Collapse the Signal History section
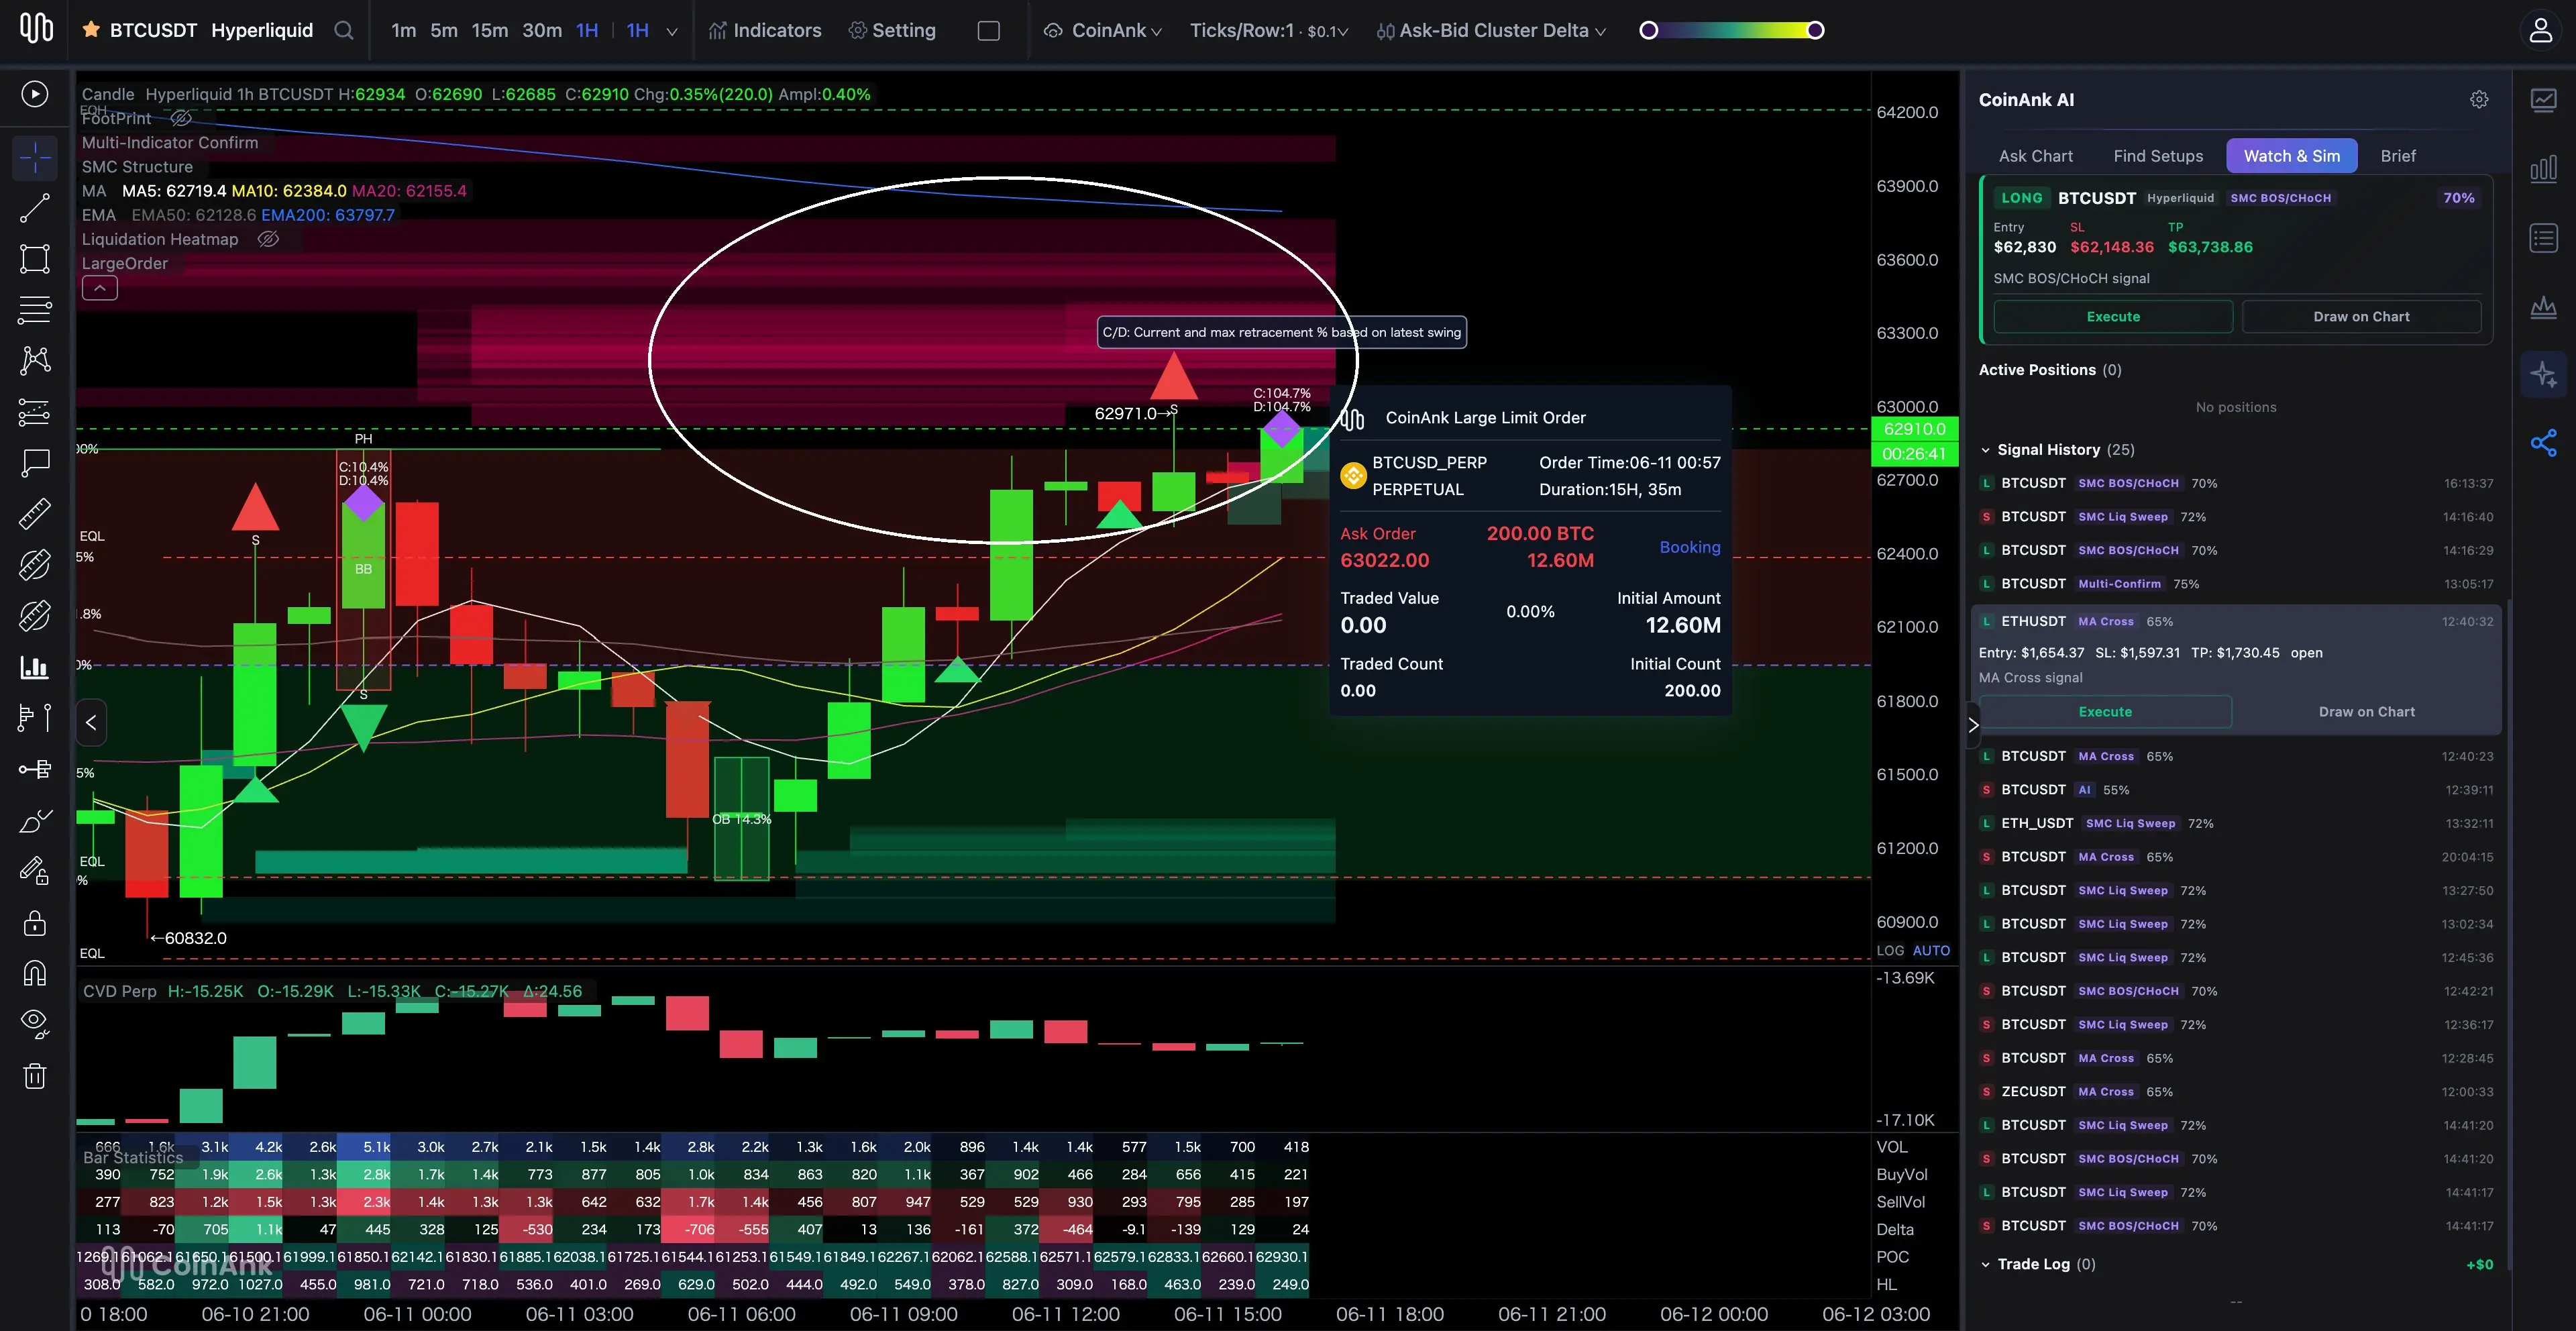 (1986, 450)
